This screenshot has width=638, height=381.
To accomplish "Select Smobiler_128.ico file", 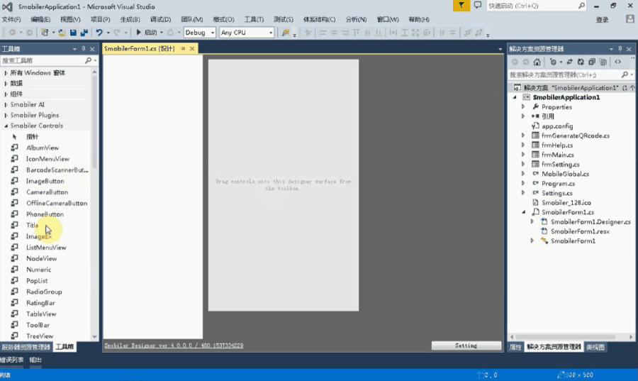I will pos(566,203).
